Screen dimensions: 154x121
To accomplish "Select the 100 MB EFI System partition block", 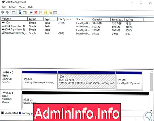I will click(x=129, y=81).
